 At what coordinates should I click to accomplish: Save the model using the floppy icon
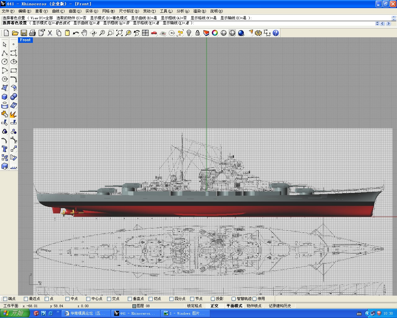24,33
